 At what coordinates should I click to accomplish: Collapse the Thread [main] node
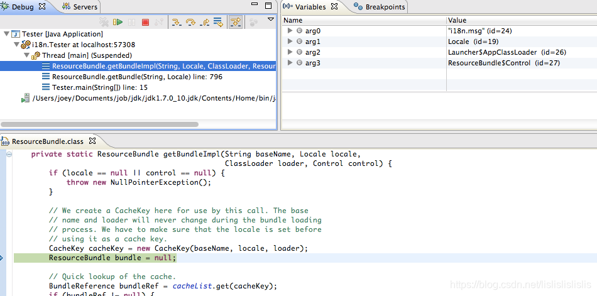26,55
